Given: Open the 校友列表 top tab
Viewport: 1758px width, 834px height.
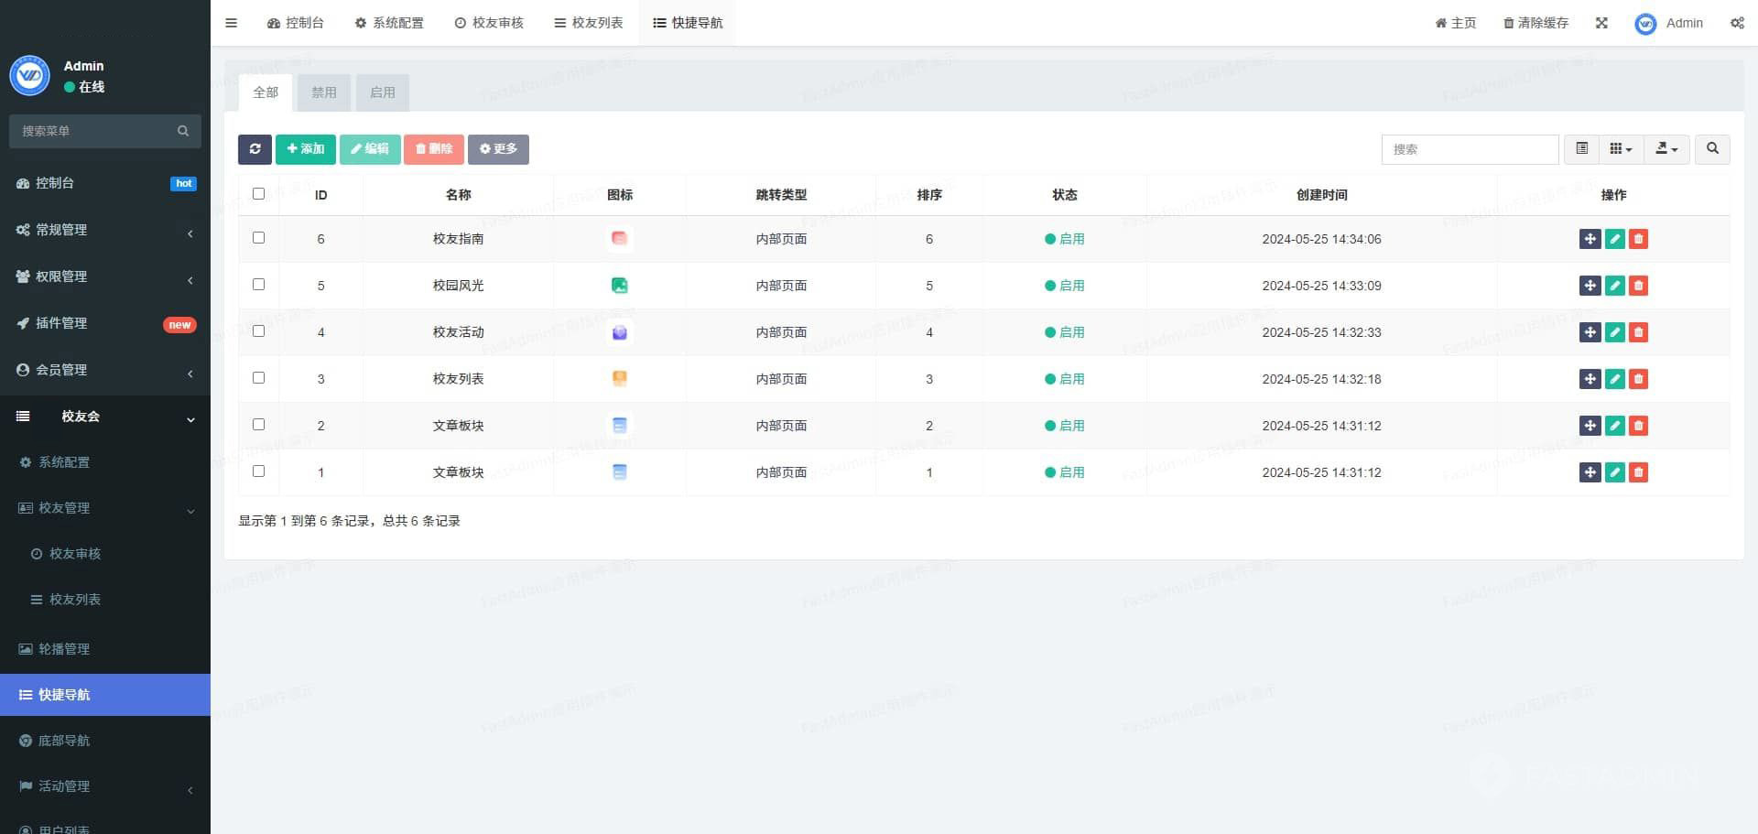Looking at the screenshot, I should [589, 23].
